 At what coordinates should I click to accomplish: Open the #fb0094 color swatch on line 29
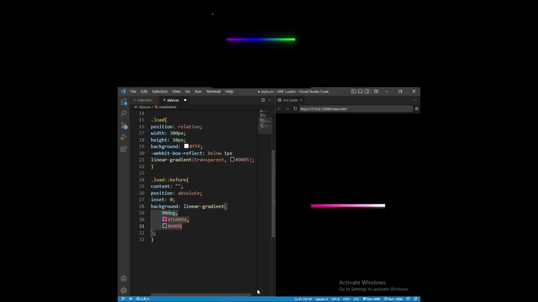click(x=164, y=219)
